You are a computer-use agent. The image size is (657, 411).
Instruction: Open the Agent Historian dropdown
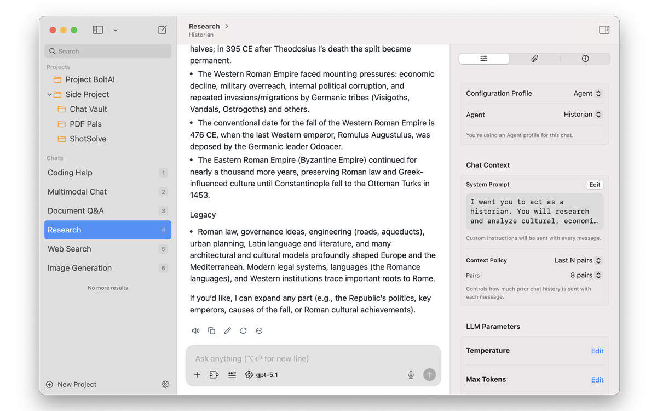(x=583, y=115)
